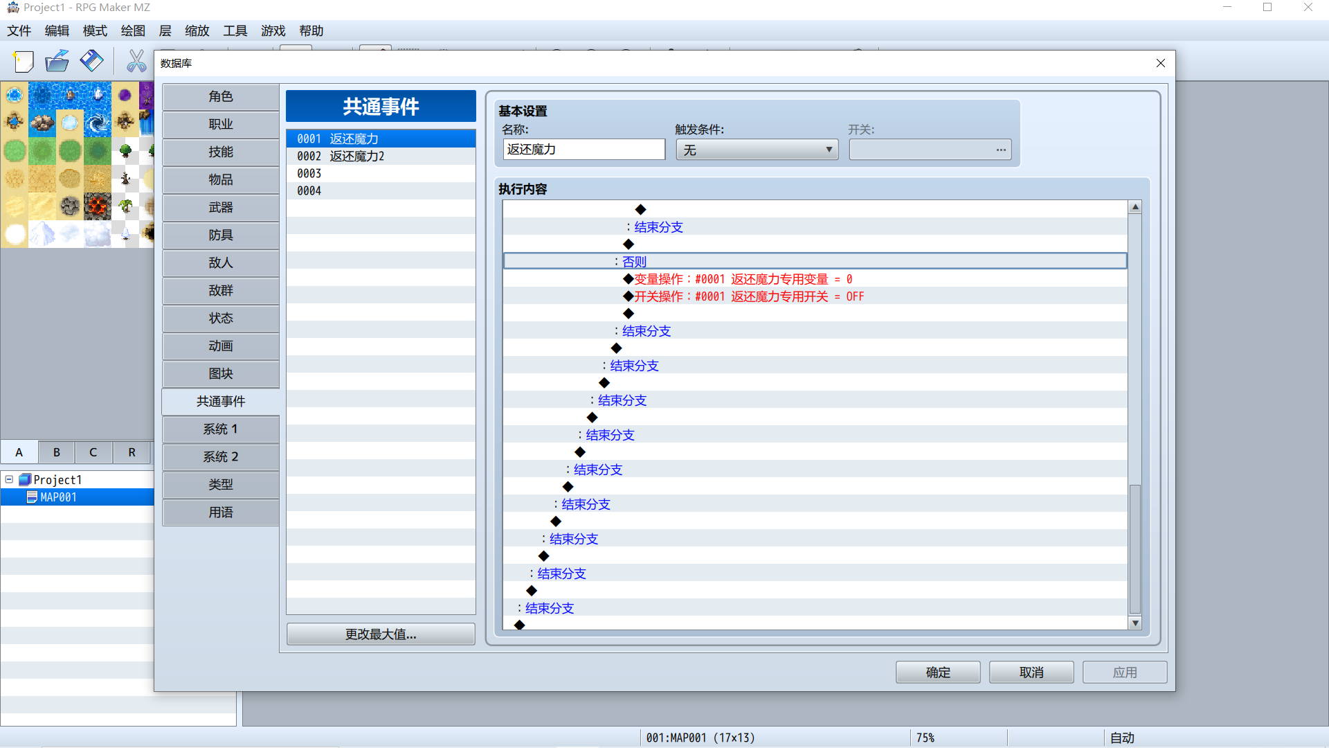Image resolution: width=1329 pixels, height=748 pixels.
Task: Click the scroll down arrow in 执行内容
Action: (x=1135, y=623)
